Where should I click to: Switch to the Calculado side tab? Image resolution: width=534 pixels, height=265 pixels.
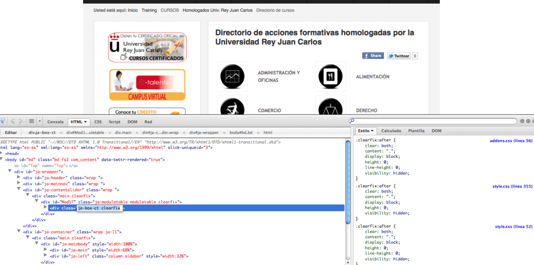[391, 130]
